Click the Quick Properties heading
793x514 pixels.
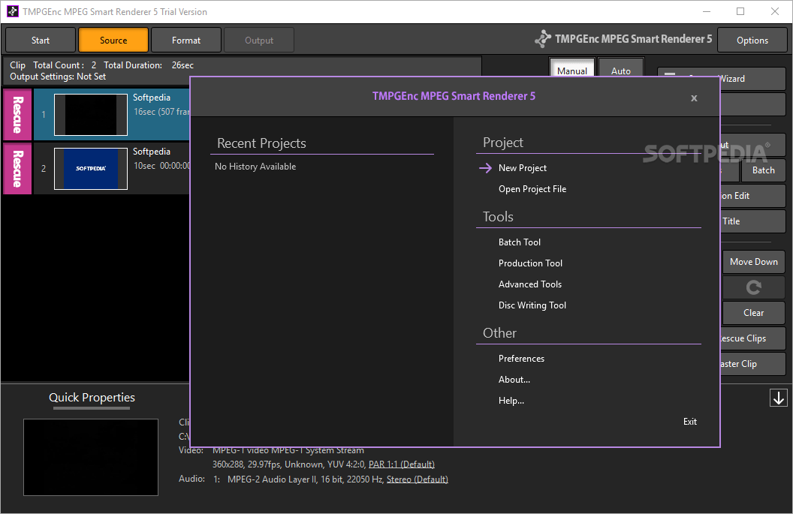pos(92,397)
